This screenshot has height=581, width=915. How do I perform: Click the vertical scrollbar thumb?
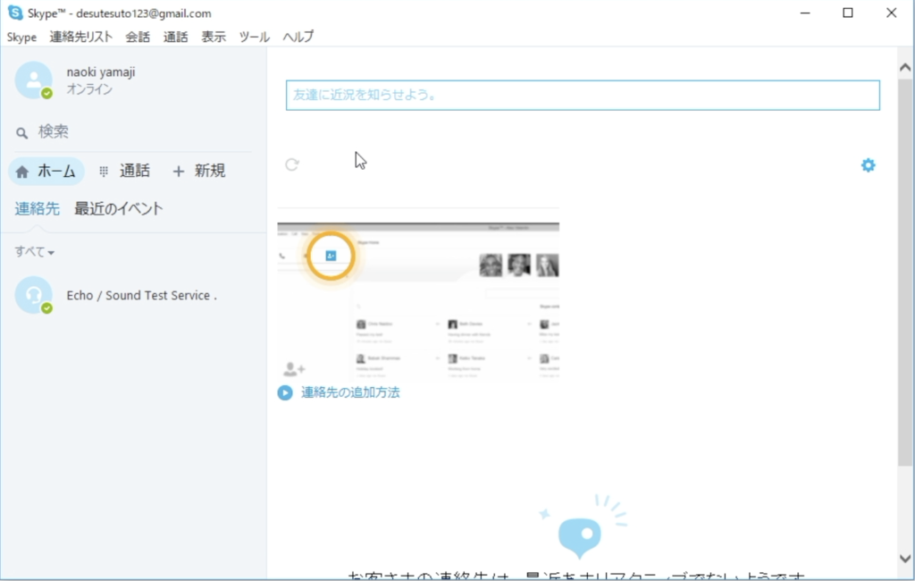(905, 272)
